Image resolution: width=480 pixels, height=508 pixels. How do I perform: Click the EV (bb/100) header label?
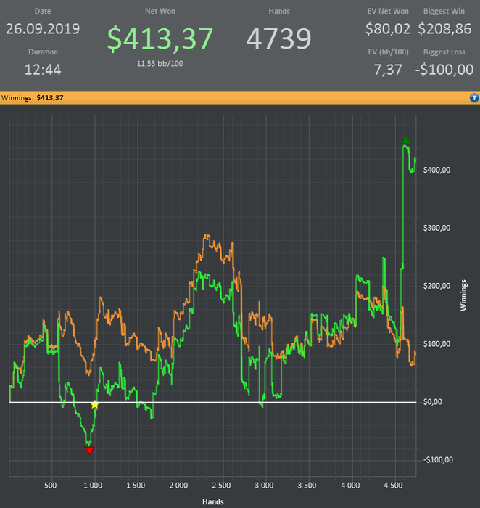click(x=388, y=52)
